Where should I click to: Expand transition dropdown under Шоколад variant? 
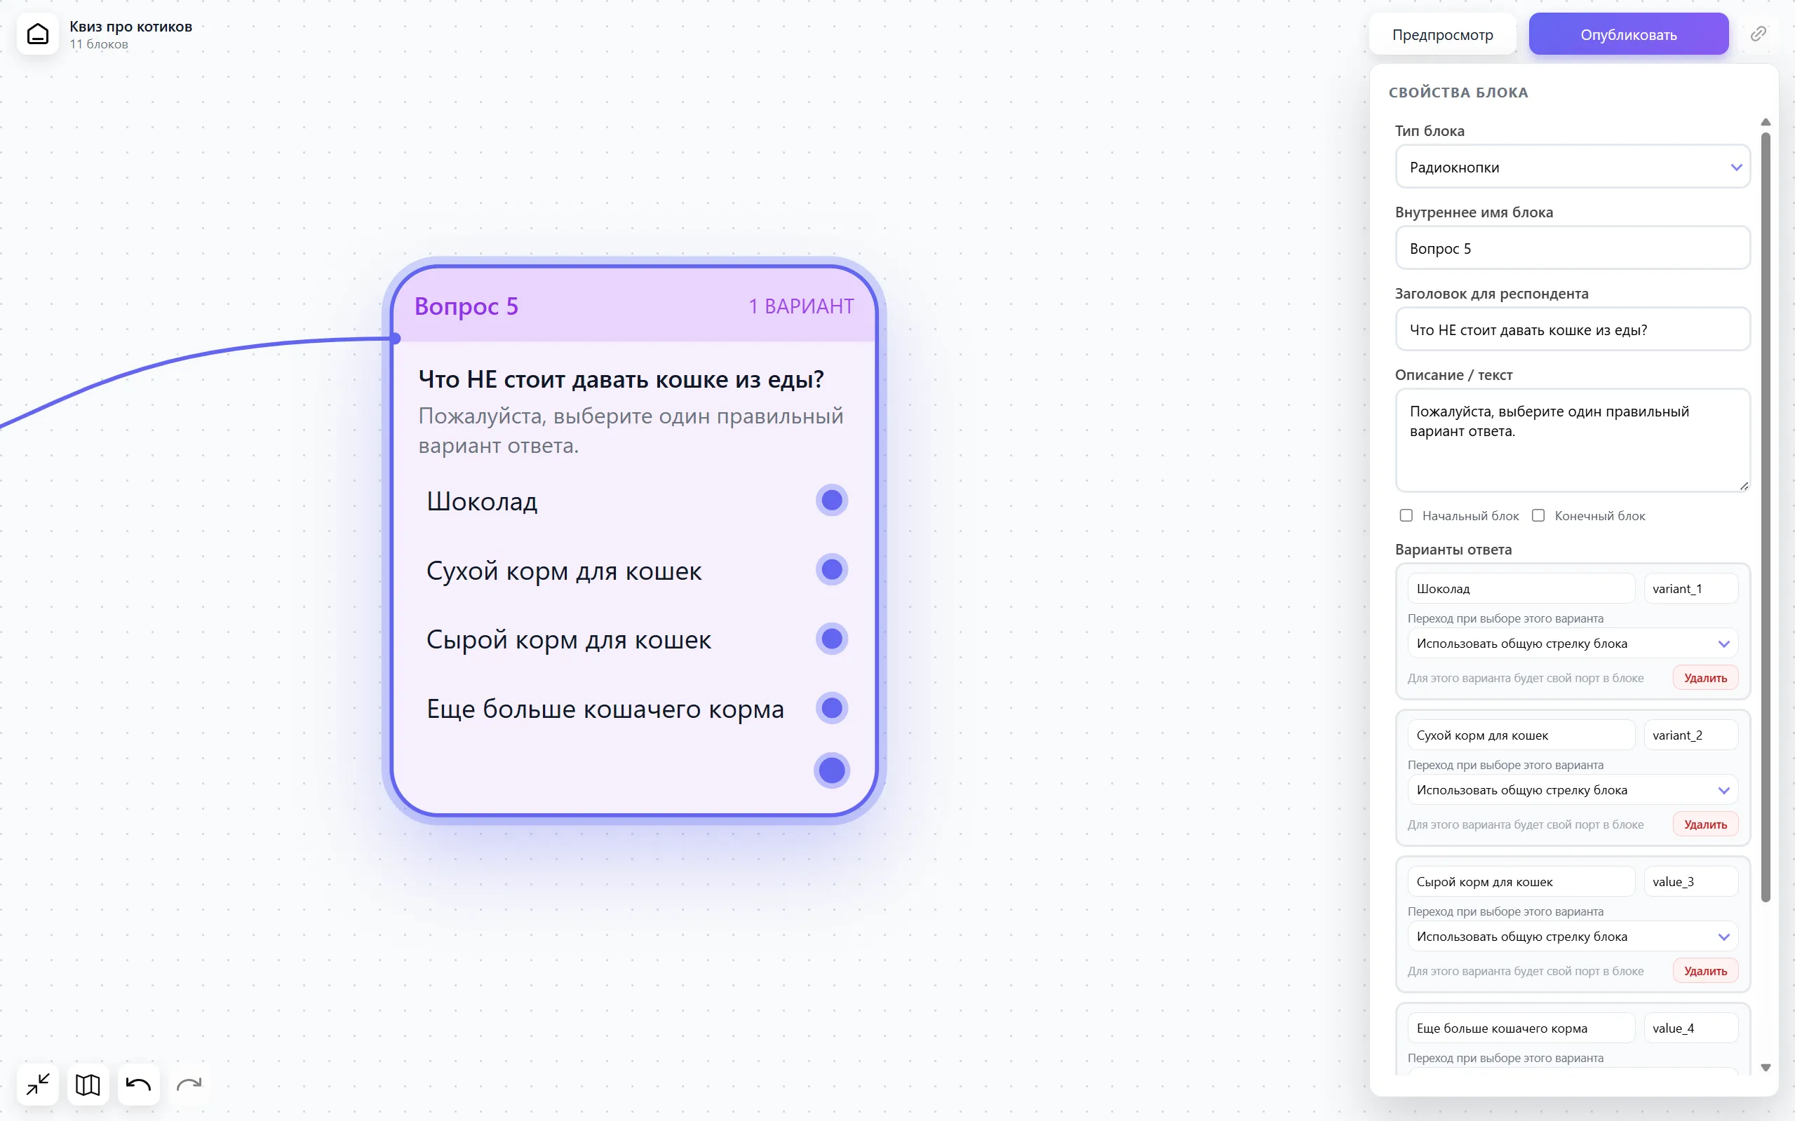pos(1573,644)
